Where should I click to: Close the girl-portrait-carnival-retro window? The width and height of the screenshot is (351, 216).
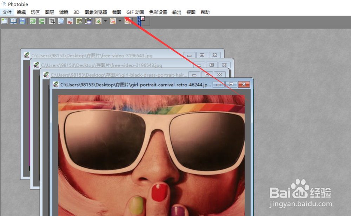pos(244,85)
